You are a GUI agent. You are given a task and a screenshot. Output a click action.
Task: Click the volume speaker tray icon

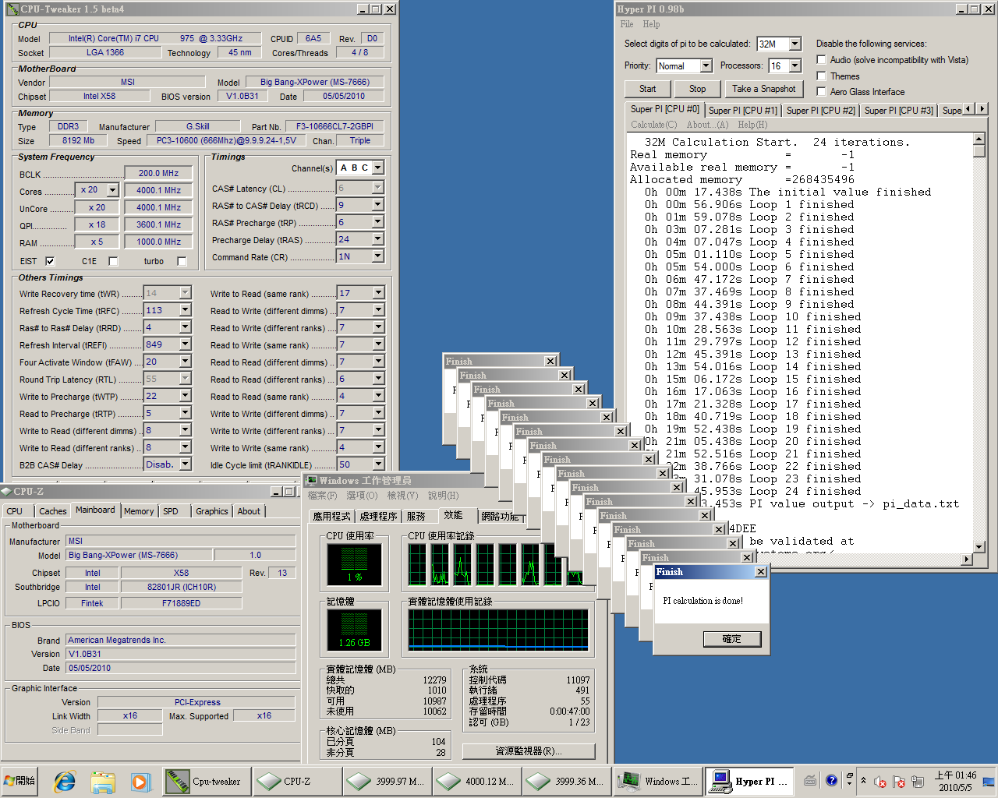click(x=879, y=782)
